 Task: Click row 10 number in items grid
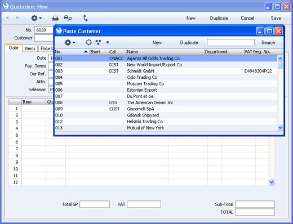point(16,169)
